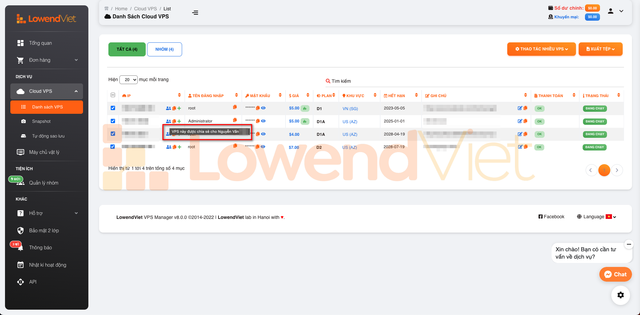Click the green addon icon beside the first $5.00 price

(x=305, y=108)
